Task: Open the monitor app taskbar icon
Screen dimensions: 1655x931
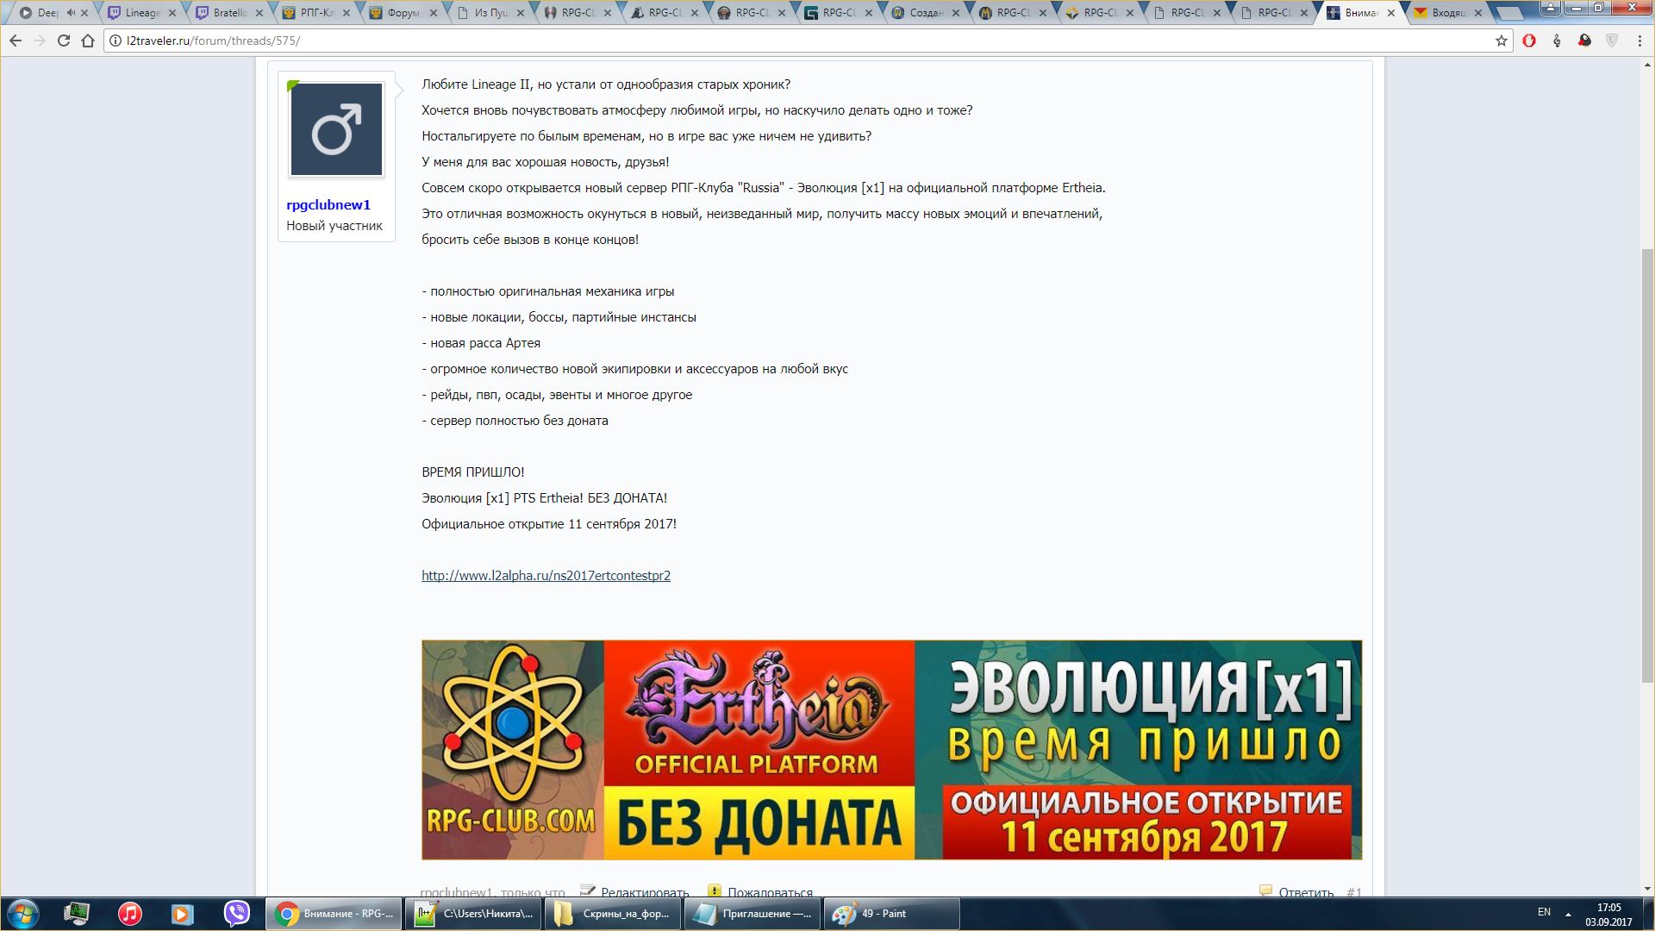Action: pyautogui.click(x=77, y=914)
